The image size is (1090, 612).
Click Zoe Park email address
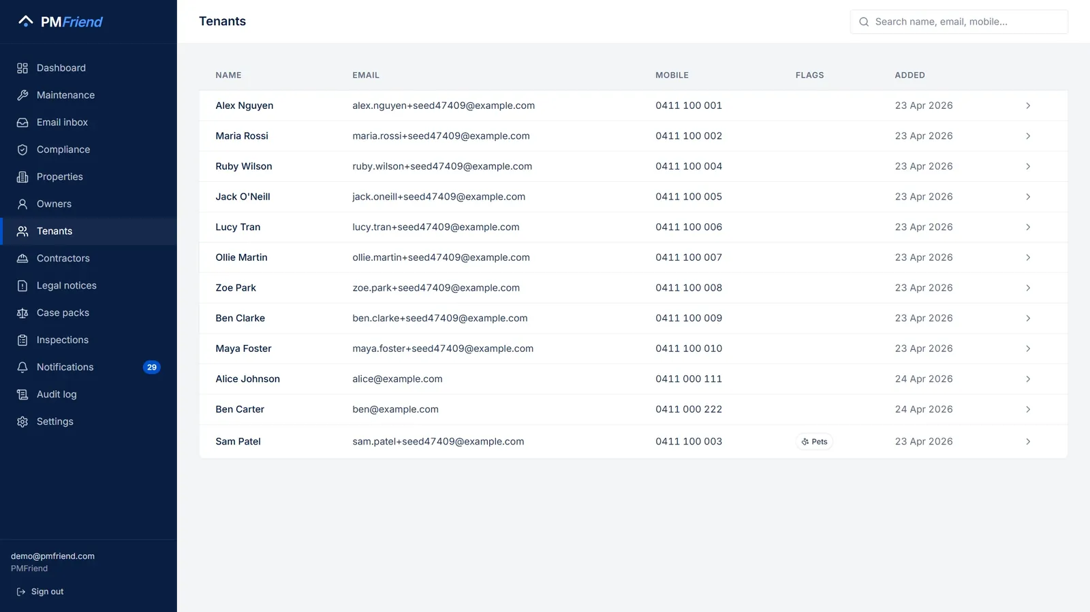click(436, 288)
